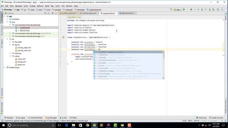This screenshot has width=228, height=128.
Task: Open Microsoft Edge from the taskbar
Action: click(x=67, y=125)
